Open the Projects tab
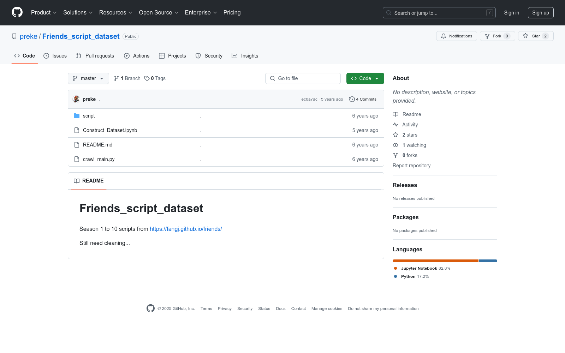 (x=172, y=56)
